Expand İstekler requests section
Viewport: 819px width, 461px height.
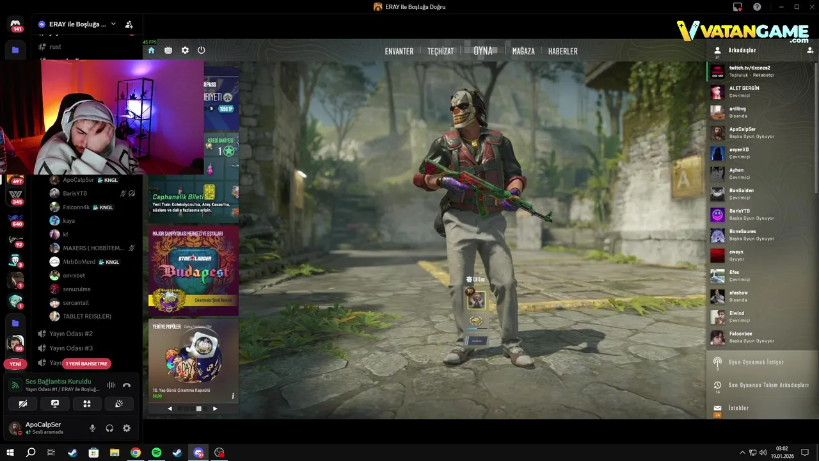point(761,408)
